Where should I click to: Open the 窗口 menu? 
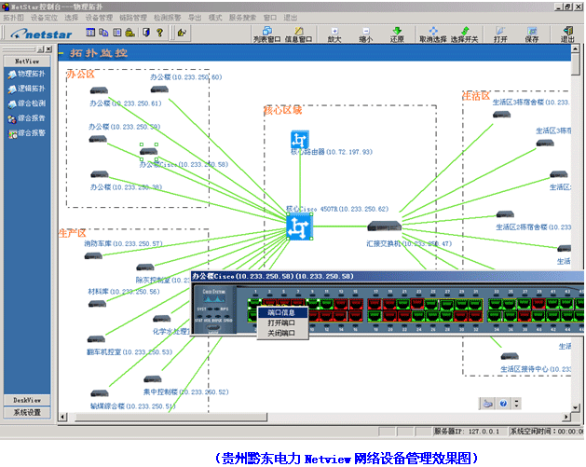tap(270, 18)
